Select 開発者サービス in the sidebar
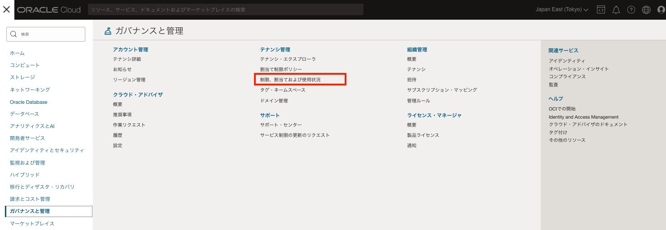Viewport: 666px width, 230px height. tap(27, 138)
